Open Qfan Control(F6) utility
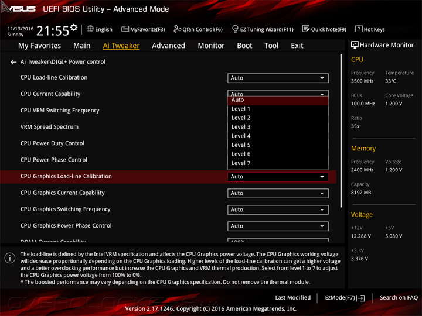The image size is (422, 316). (198, 29)
